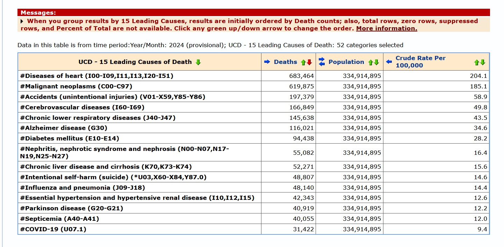Viewport: 504px width, 247px height.
Task: Select Influenza and pneumonia row label
Action: click(82, 188)
